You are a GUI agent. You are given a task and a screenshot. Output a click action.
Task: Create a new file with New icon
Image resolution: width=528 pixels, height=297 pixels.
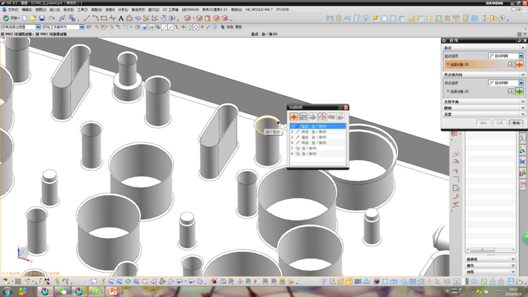[x=25, y=18]
